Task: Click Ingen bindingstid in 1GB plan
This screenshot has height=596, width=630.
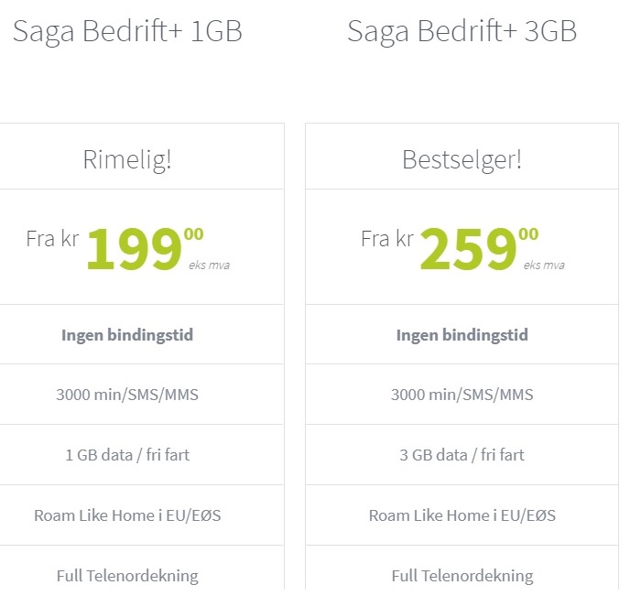Action: coord(127,335)
